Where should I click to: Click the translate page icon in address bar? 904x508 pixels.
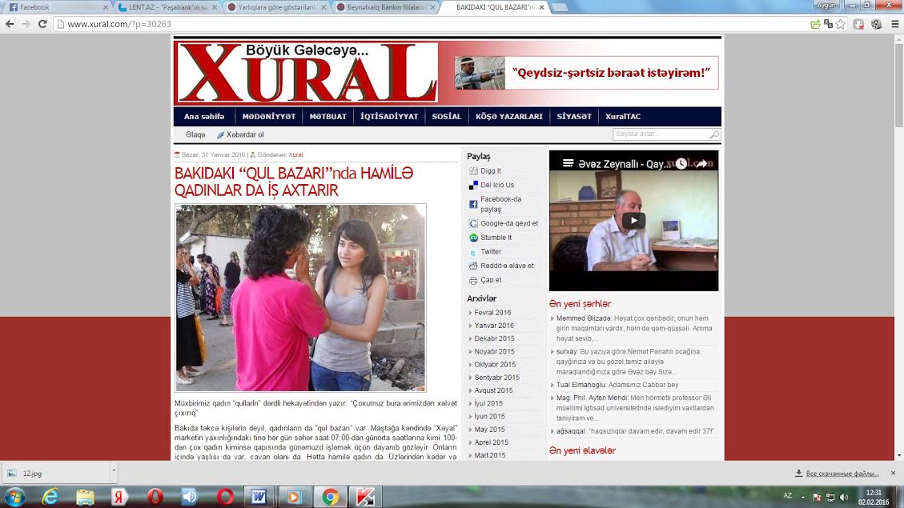tap(828, 24)
